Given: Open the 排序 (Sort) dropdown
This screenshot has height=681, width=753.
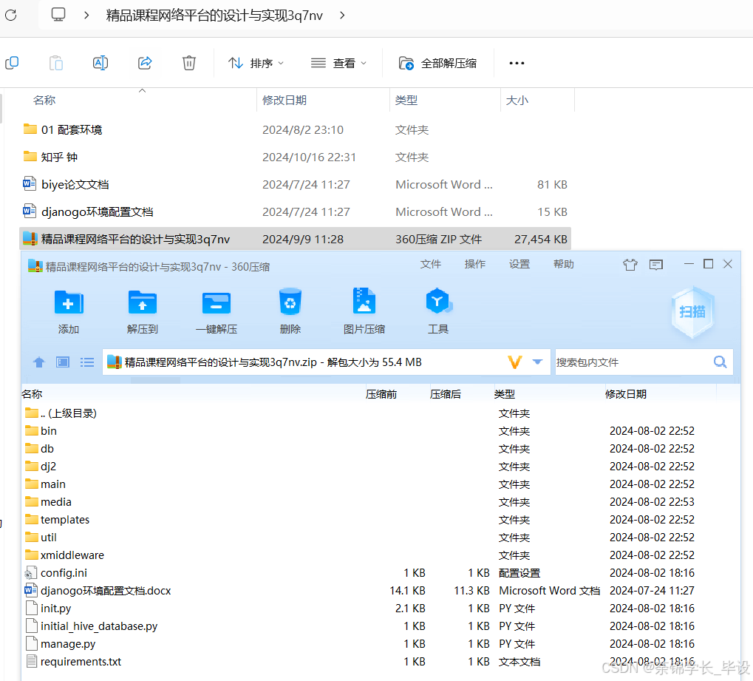Looking at the screenshot, I should [x=255, y=63].
